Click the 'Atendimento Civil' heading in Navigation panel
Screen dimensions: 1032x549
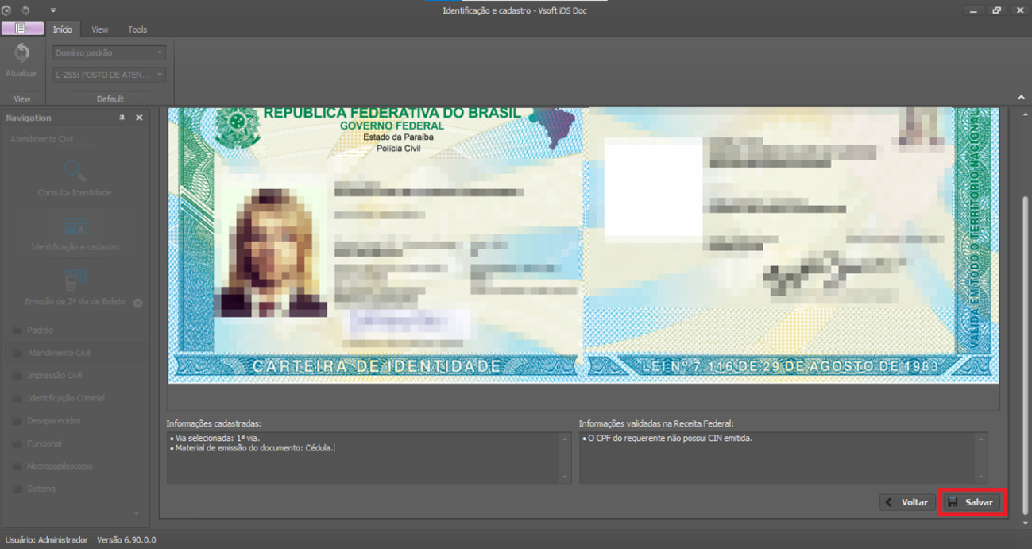coord(42,139)
